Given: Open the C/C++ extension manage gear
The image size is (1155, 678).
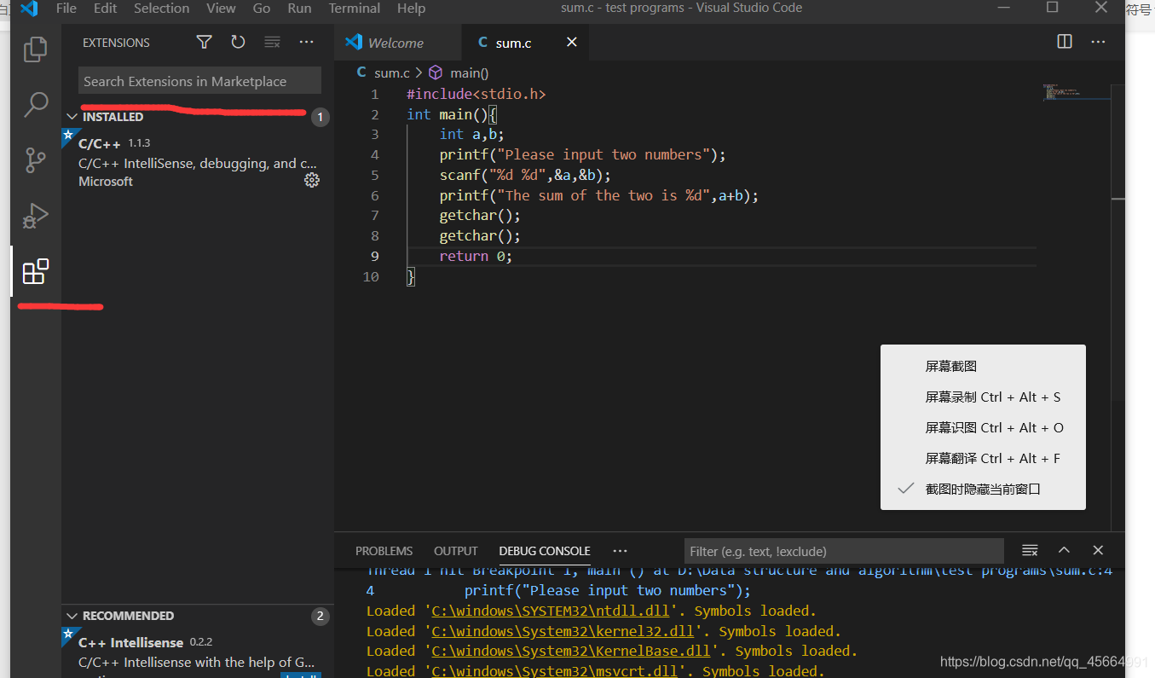Looking at the screenshot, I should tap(312, 180).
